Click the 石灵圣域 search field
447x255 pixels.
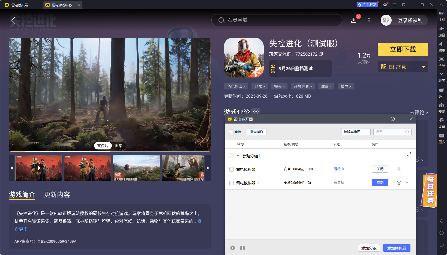tap(277, 20)
